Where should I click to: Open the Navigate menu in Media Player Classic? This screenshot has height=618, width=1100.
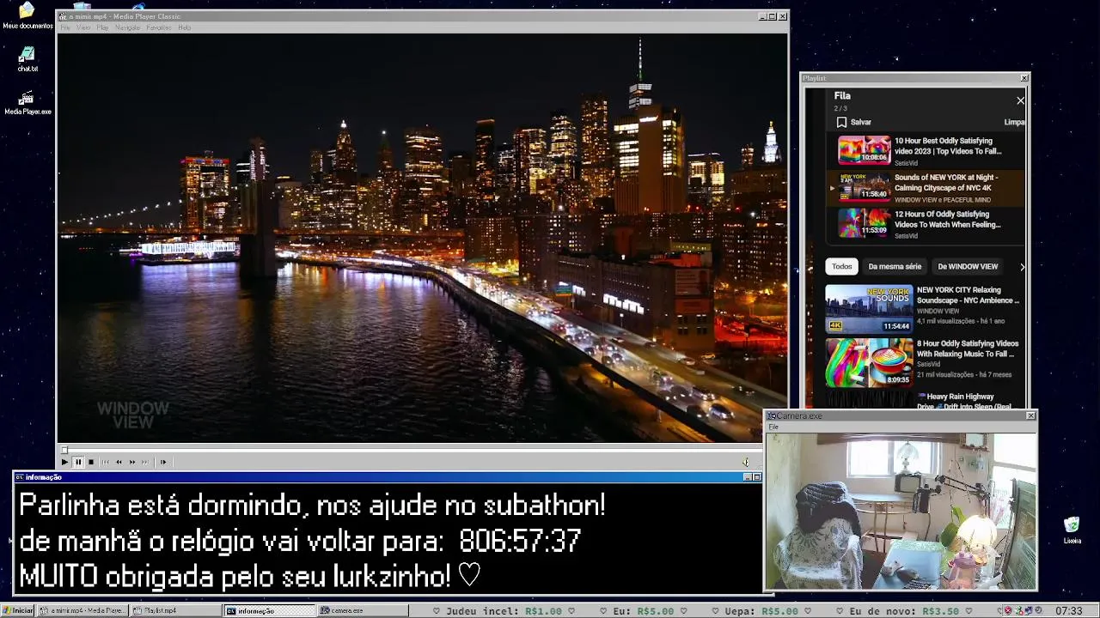(127, 27)
